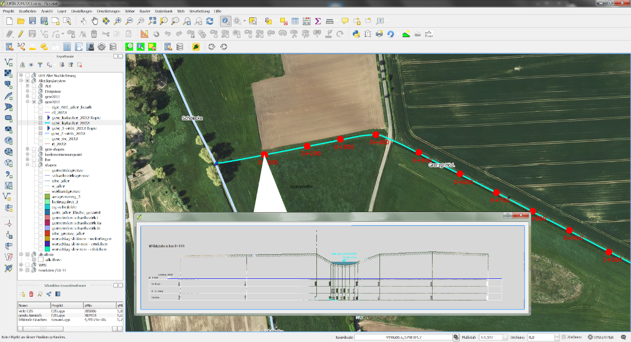Open the Python console
This screenshot has width=631, height=342.
pyautogui.click(x=356, y=34)
